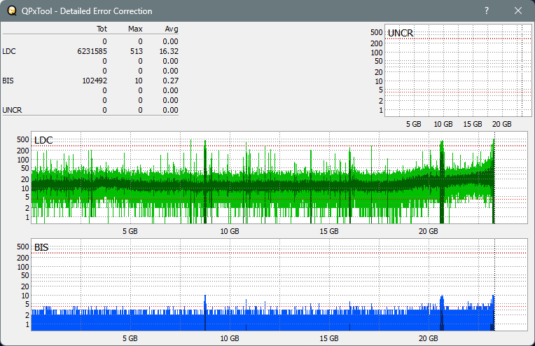Click the QPxTool app icon in title bar
535x346 pixels.
pos(11,11)
